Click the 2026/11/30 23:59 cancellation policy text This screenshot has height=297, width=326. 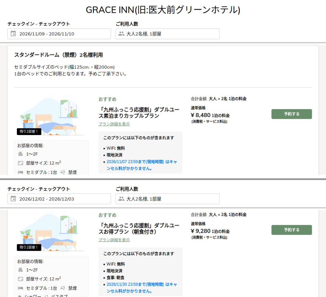[142, 288]
